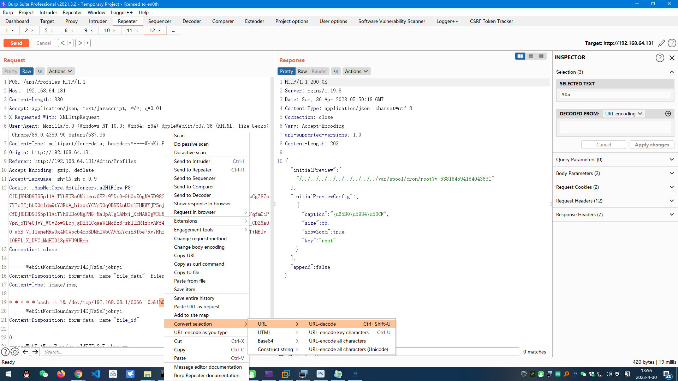Open the Proxy tab
Viewport: 678px width, 381px height.
point(71,21)
